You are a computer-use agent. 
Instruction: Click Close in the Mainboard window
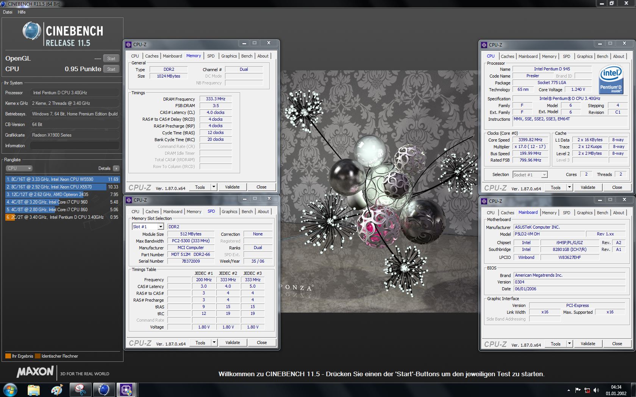point(617,344)
